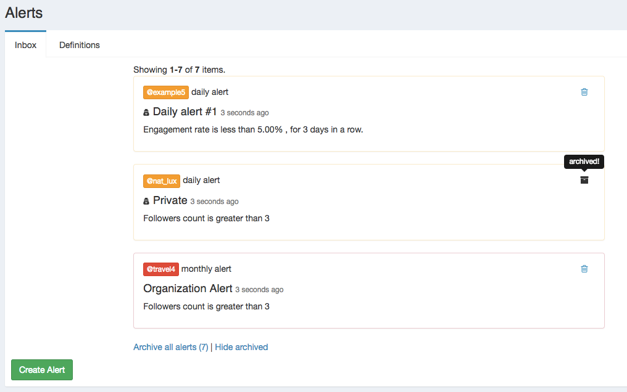This screenshot has height=392, width=627.
Task: Open the Daily alert #1 title
Action: coord(185,112)
